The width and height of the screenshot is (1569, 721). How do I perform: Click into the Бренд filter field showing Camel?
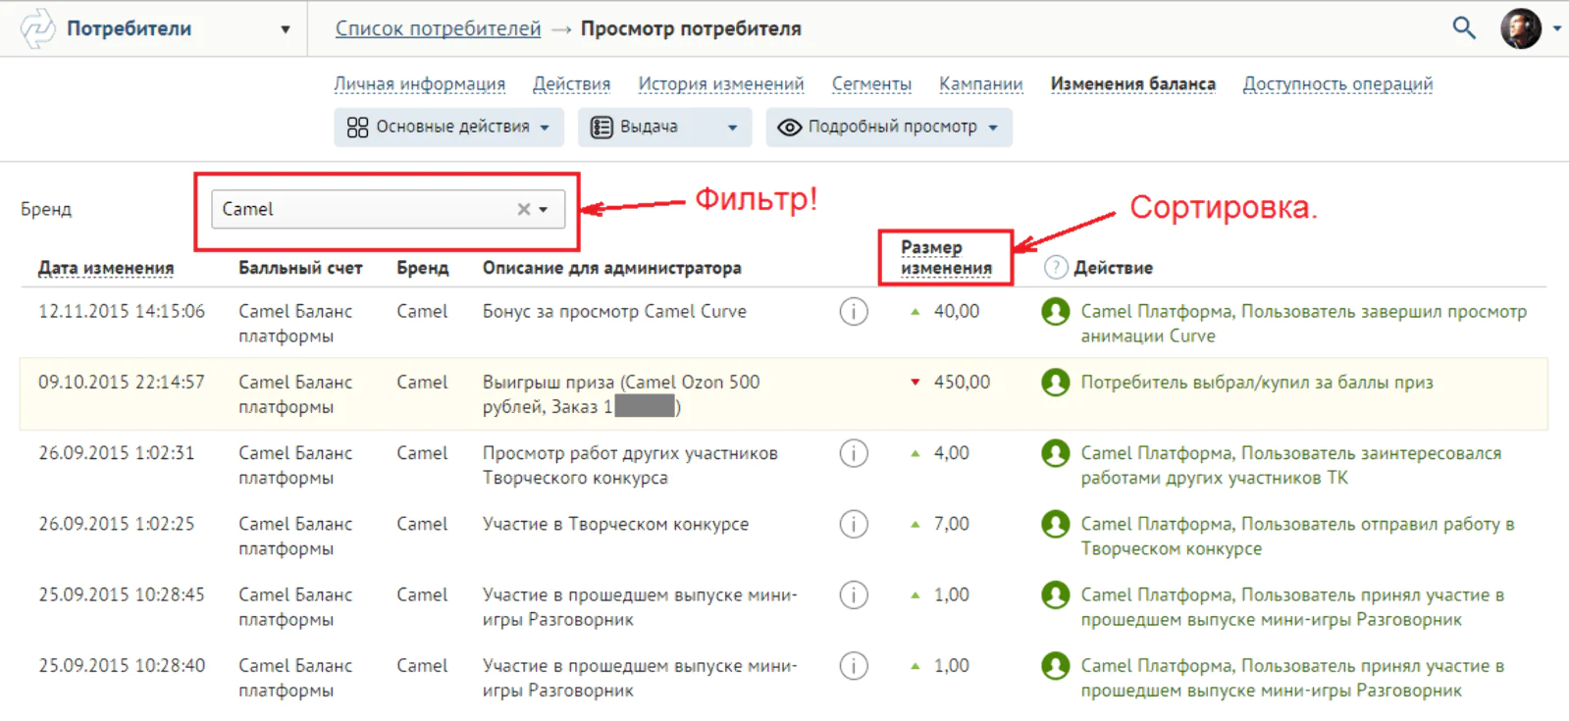pyautogui.click(x=388, y=209)
